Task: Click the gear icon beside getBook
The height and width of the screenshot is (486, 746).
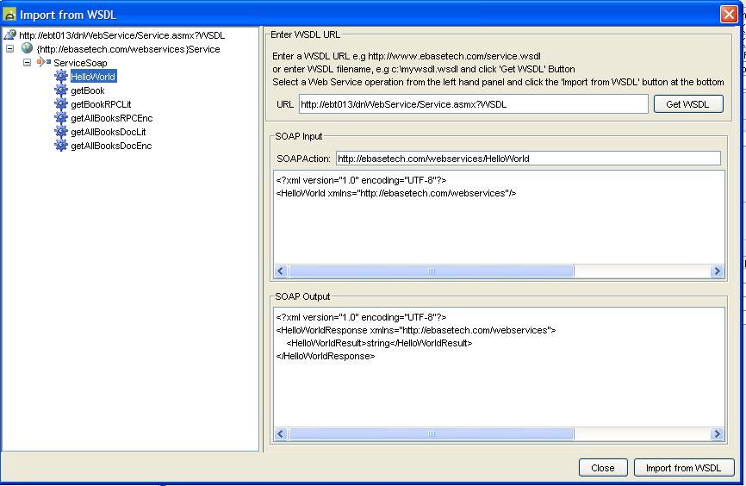Action: (61, 90)
